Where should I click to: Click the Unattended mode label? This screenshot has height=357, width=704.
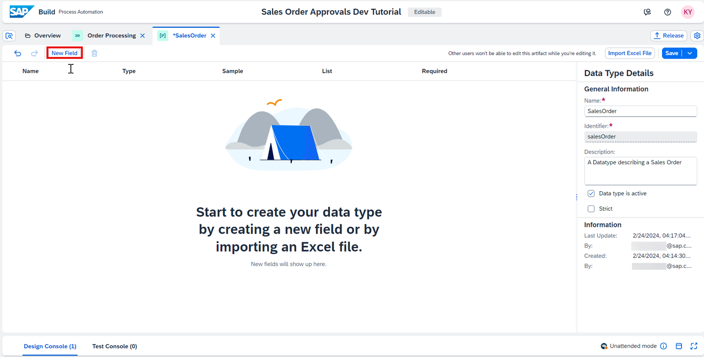click(633, 346)
